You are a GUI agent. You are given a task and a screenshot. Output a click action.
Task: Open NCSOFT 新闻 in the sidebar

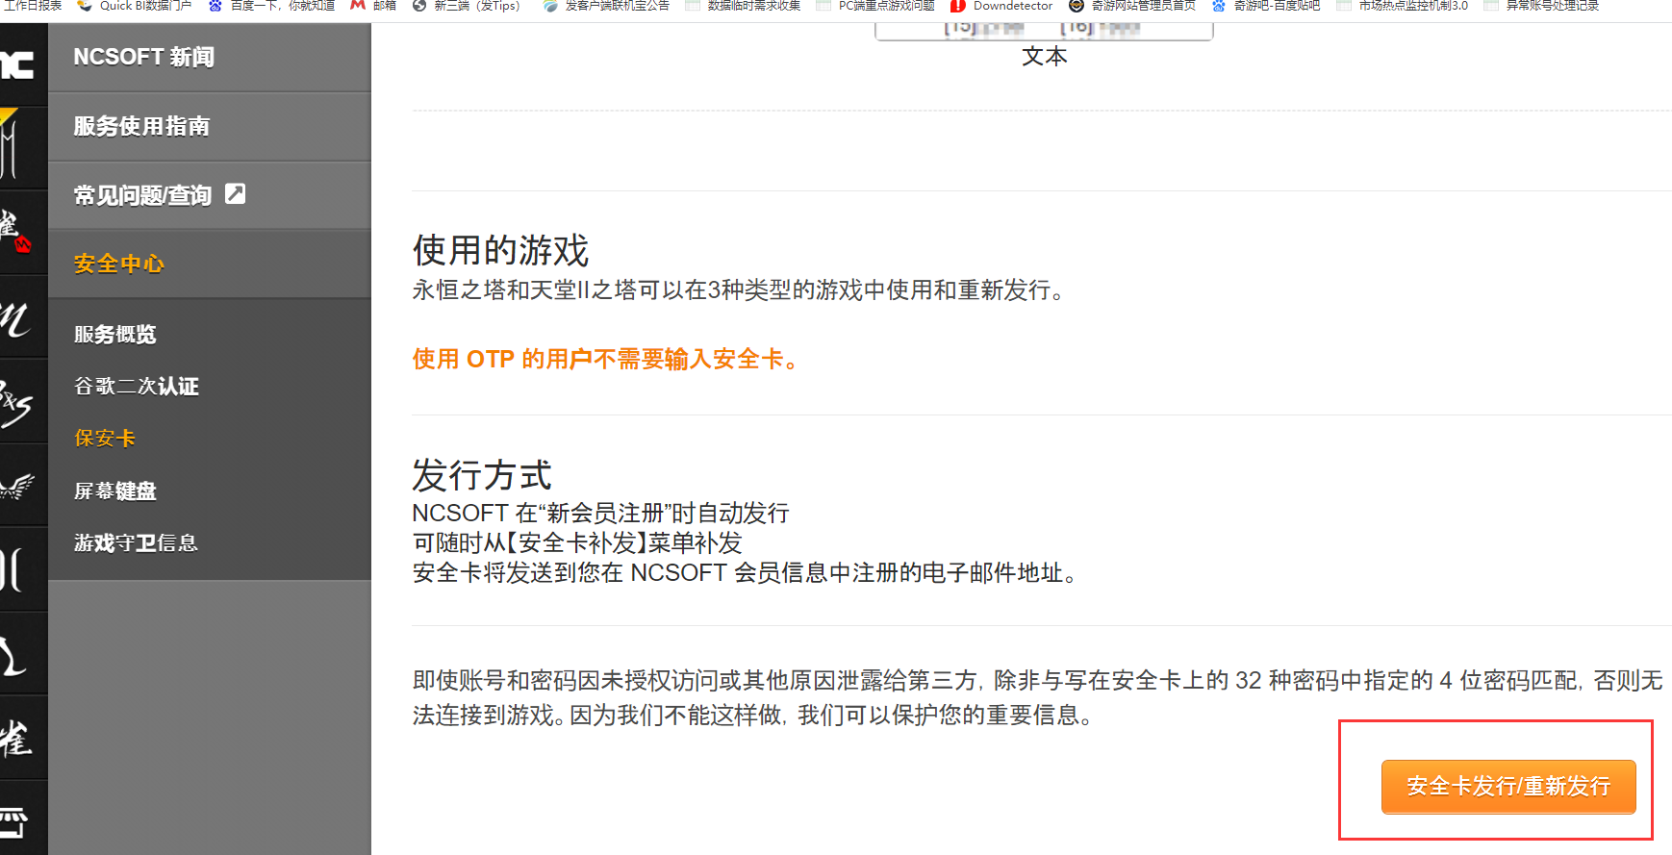(x=210, y=58)
